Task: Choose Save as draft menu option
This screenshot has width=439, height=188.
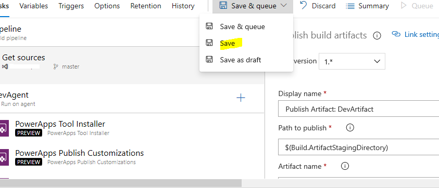Action: pos(240,60)
